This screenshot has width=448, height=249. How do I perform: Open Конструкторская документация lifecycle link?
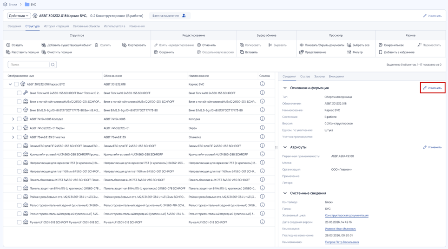[347, 216]
